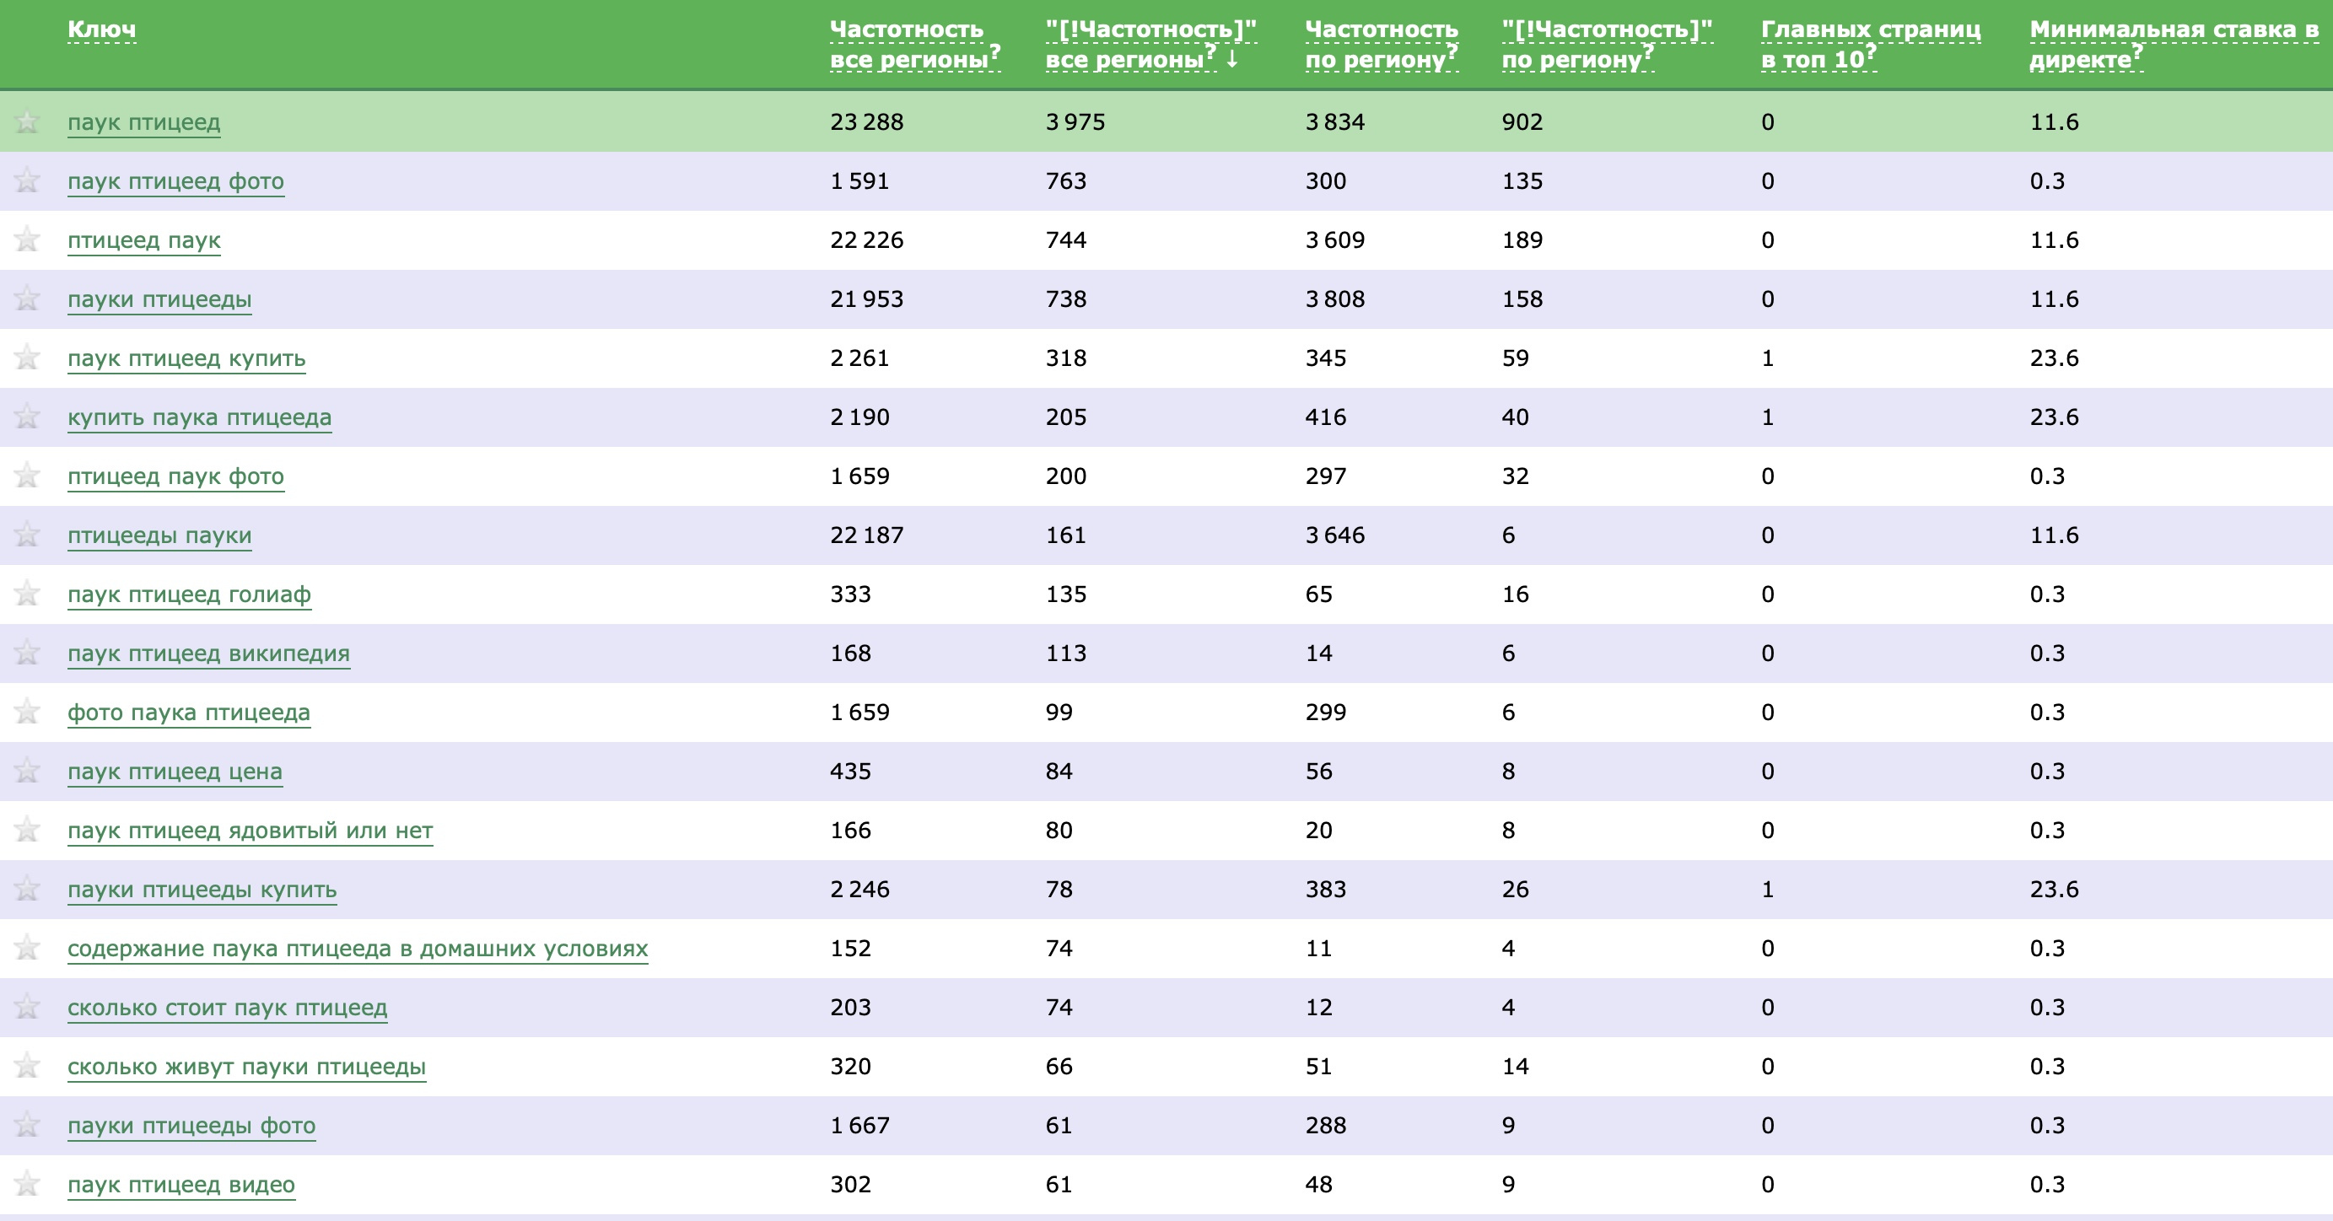The height and width of the screenshot is (1221, 2333).
Task: Favorite the 'пауки птицееды' keyword
Action: (27, 299)
